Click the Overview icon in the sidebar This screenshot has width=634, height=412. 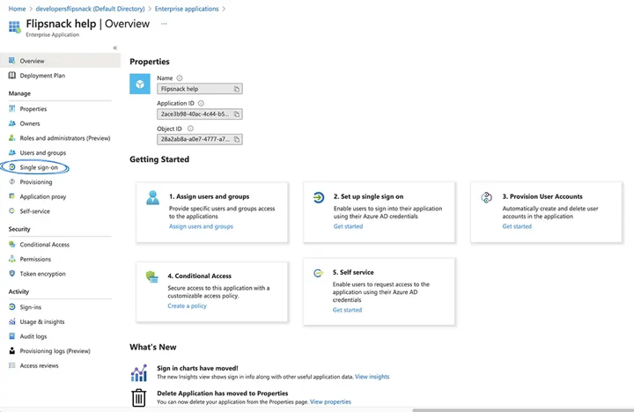[12, 61]
